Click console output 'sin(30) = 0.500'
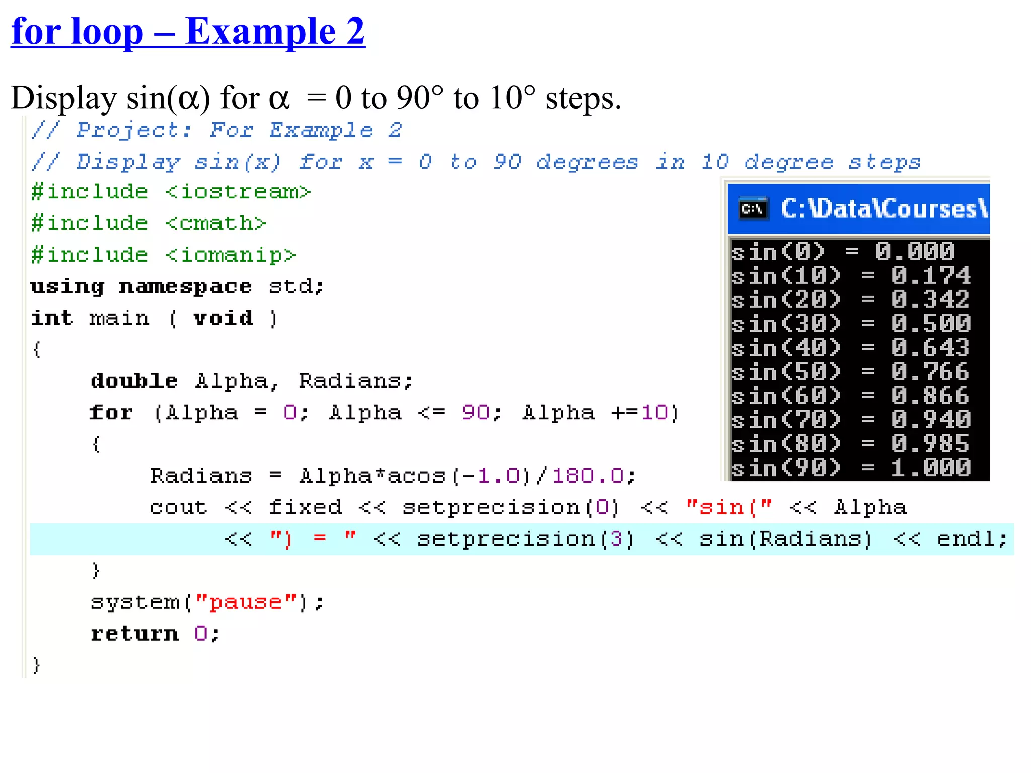Image resolution: width=1031 pixels, height=773 pixels. point(851,324)
